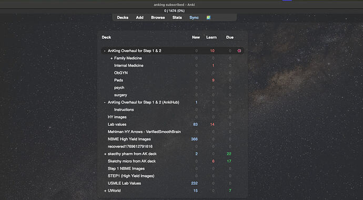Click new count 83 in Lab values row
363x200 pixels.
[x=195, y=124]
